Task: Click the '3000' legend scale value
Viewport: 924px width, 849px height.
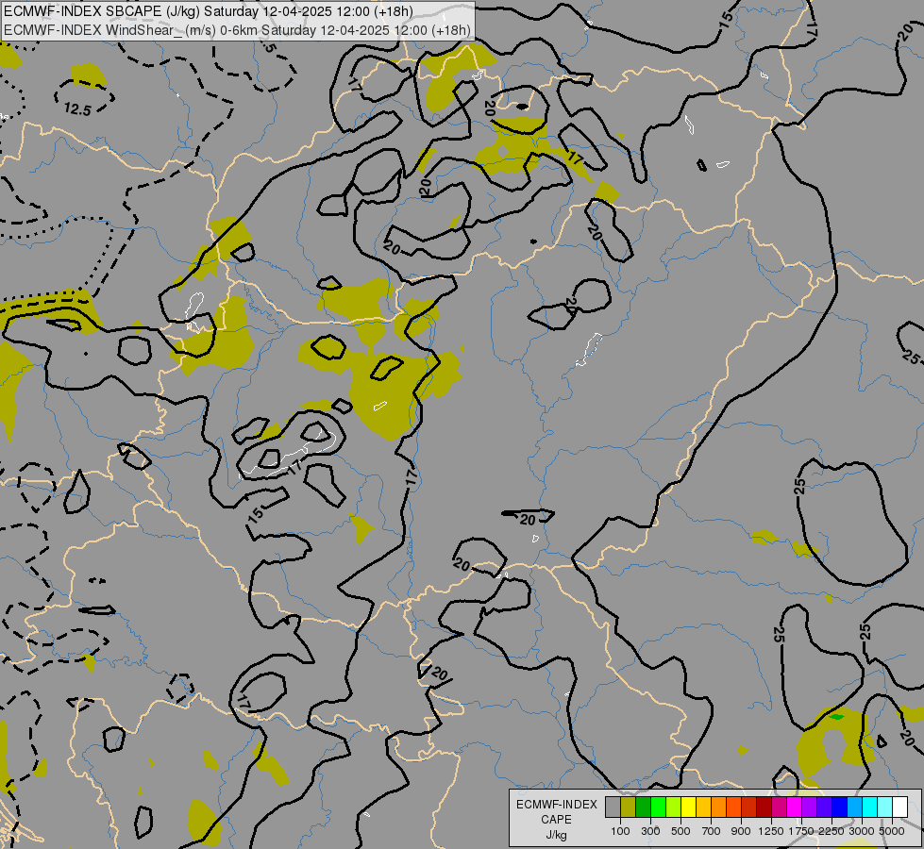Action: 862,831
